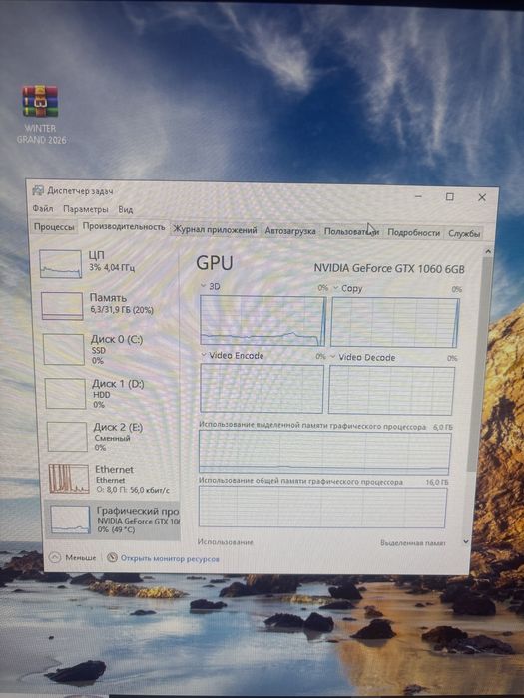Image resolution: width=524 pixels, height=698 pixels.
Task: Click the 6,0 ГБ dedicated memory limit label
Action: (x=442, y=427)
